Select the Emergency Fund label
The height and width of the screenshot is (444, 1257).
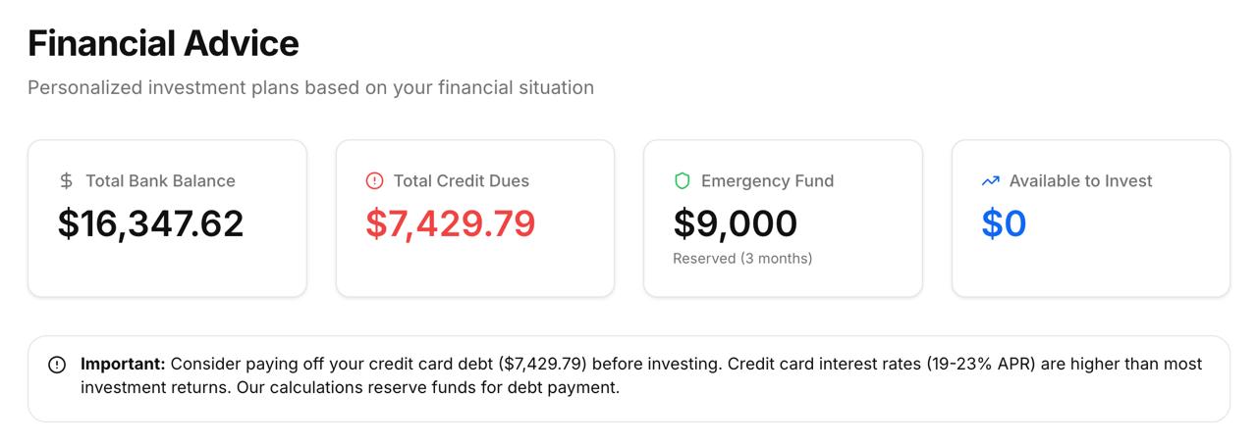[767, 180]
